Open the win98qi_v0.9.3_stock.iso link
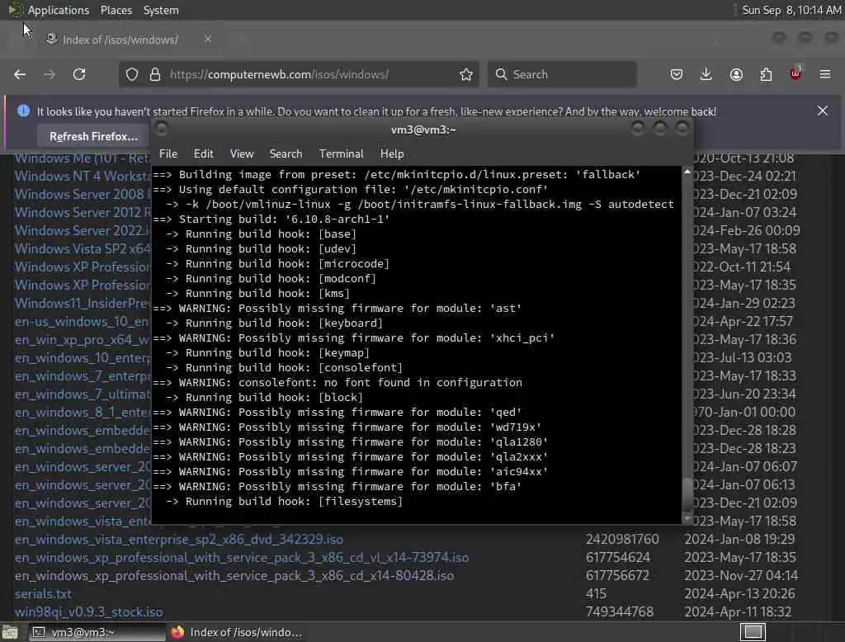This screenshot has height=642, width=845. 88,611
